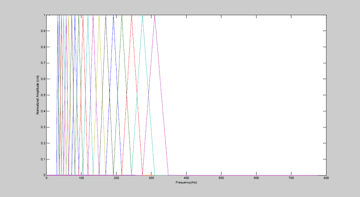Click the y-axis tick label 0.5
This screenshot has width=360, height=197.
click(x=43, y=95)
